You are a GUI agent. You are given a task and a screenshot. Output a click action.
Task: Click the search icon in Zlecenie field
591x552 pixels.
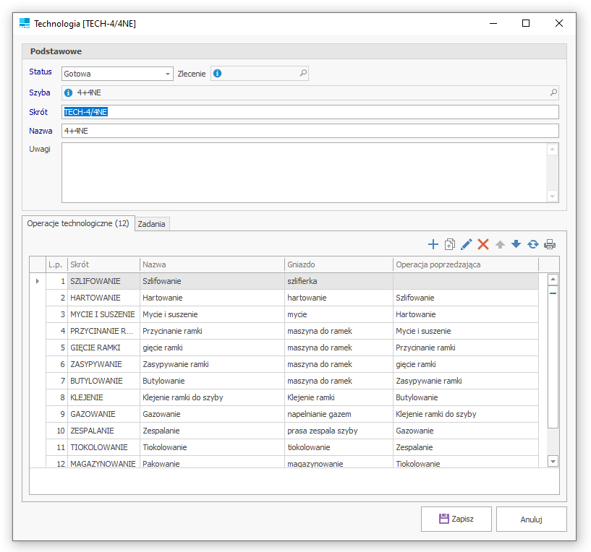coord(303,73)
